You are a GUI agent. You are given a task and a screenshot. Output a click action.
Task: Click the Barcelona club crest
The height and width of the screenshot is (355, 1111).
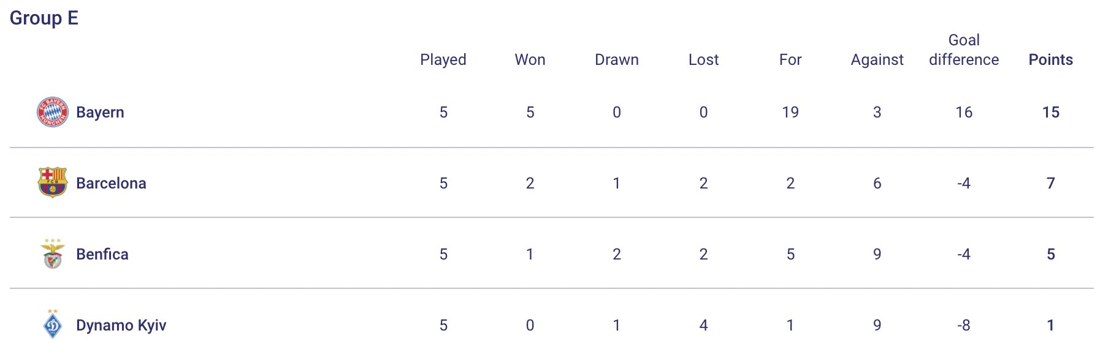pyautogui.click(x=53, y=182)
